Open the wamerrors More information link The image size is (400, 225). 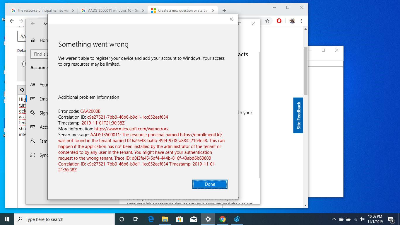coord(131,129)
